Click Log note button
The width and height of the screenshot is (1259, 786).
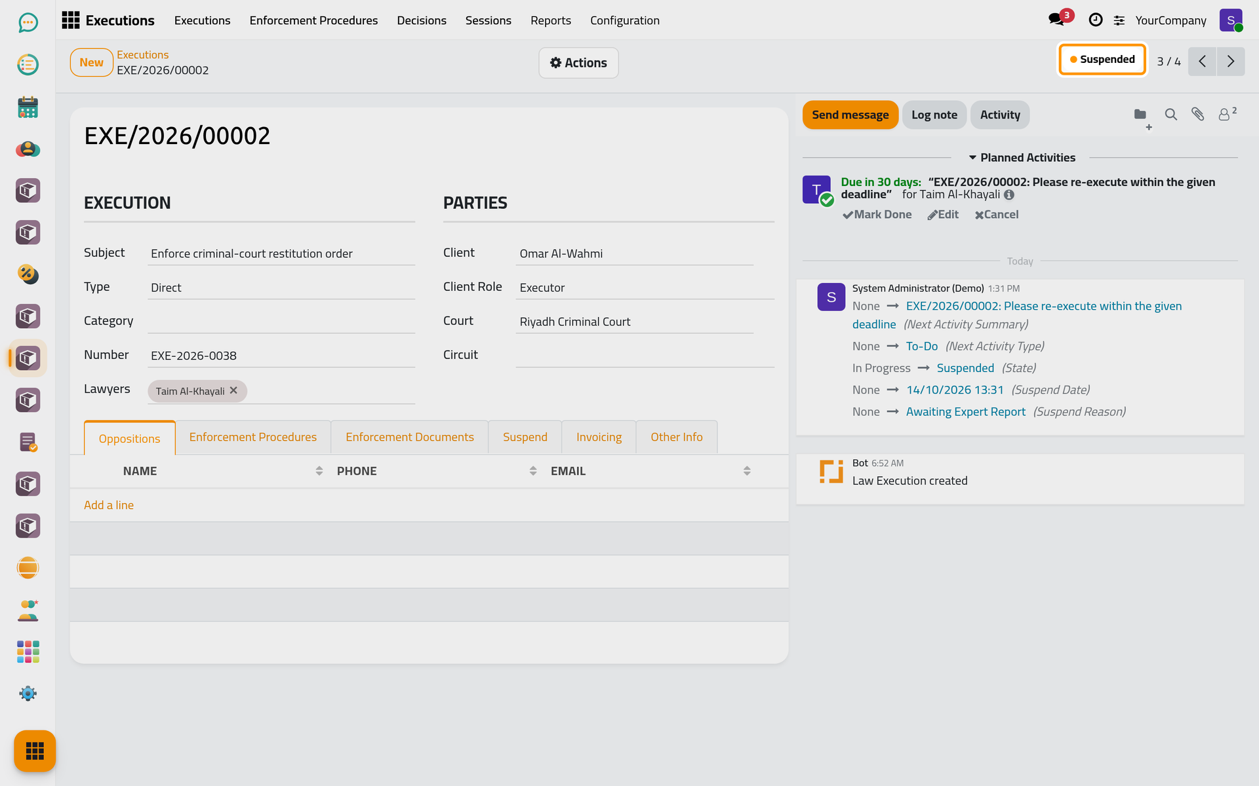coord(934,115)
